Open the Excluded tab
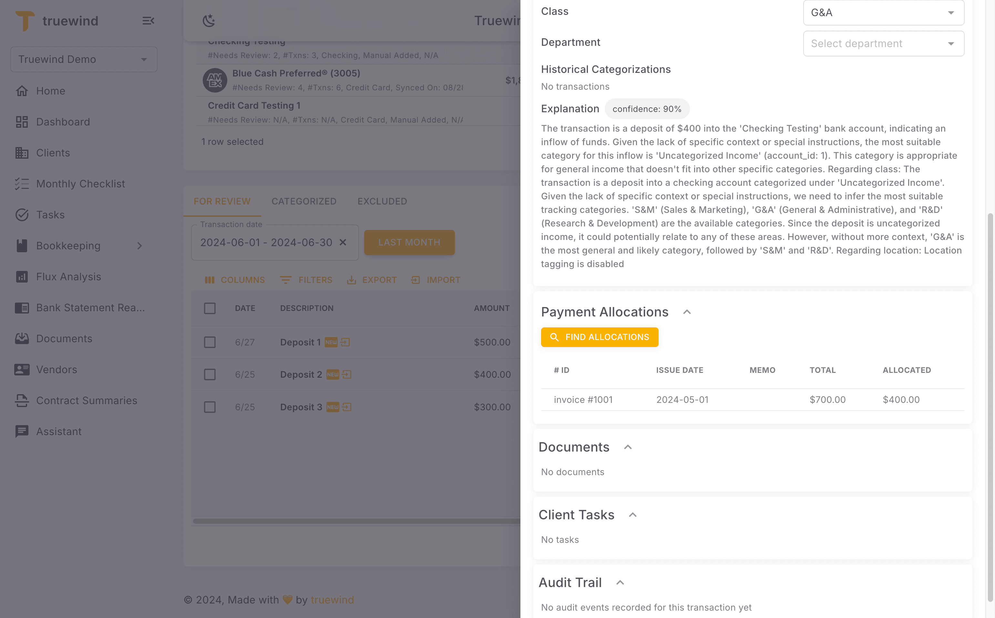Image resolution: width=995 pixels, height=618 pixels. [382, 201]
